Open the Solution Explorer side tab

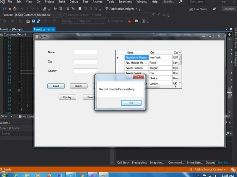click(236, 37)
